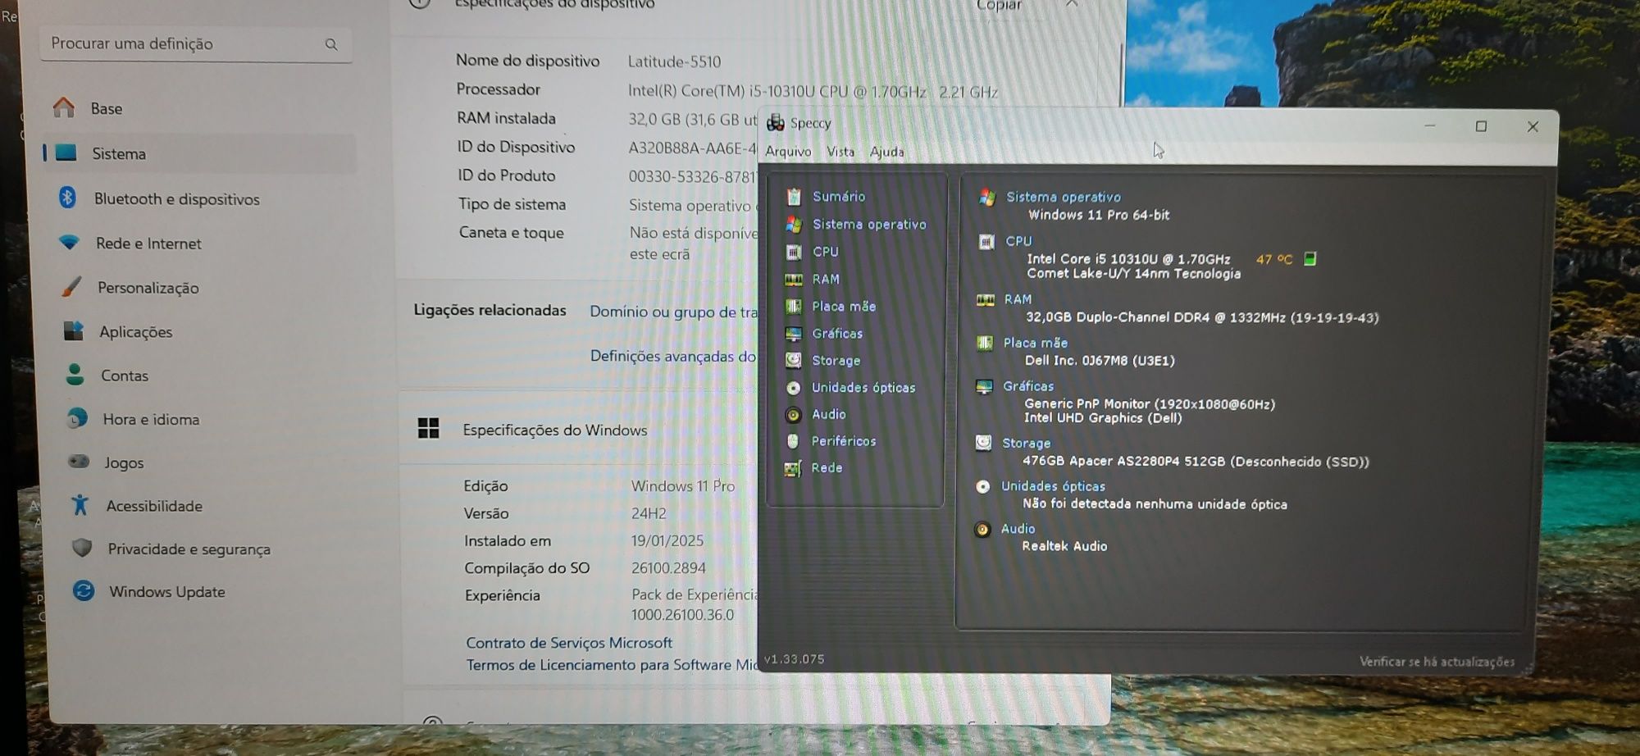Click the Realtek Audio entry in Speccy
Screen dimensions: 1640x756
click(x=1064, y=546)
